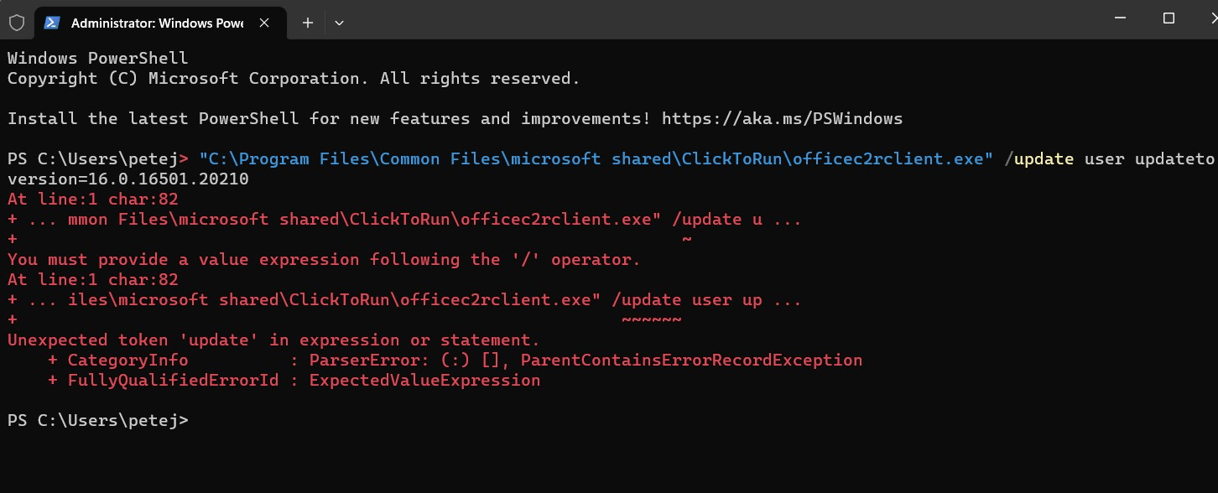Click the blue officec2rclient.exe path string
This screenshot has height=493, width=1218.
click(591, 158)
